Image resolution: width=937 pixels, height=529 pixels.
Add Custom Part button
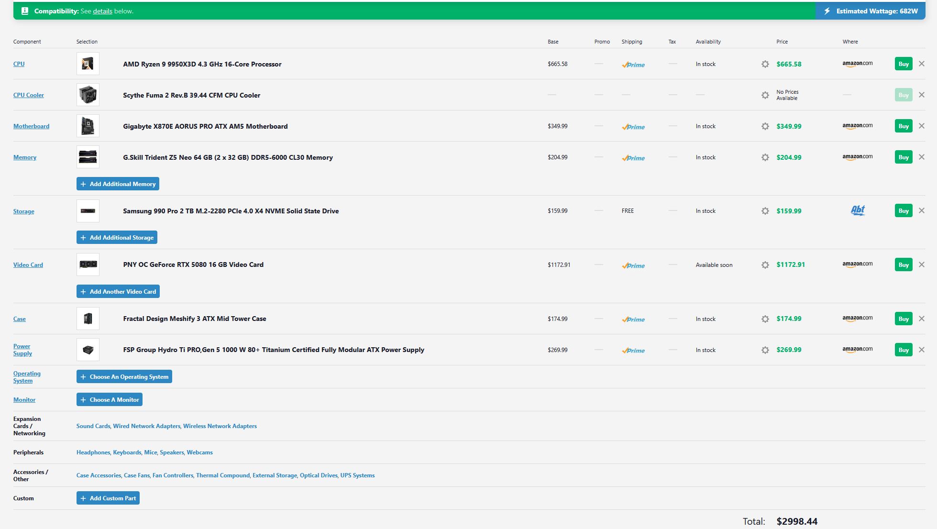(x=108, y=498)
